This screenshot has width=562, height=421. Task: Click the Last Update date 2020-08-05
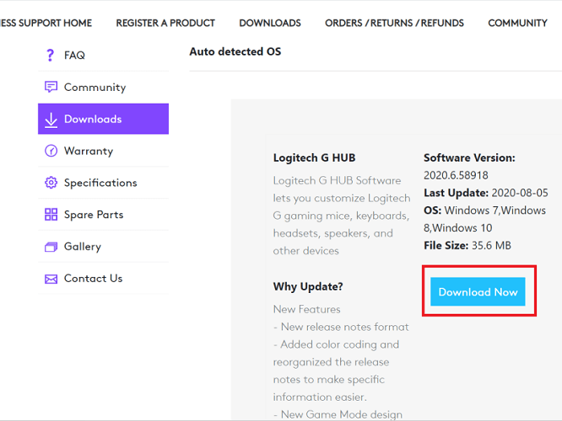click(520, 193)
